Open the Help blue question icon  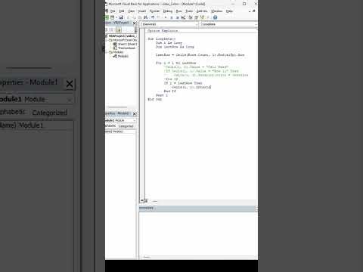215,17
